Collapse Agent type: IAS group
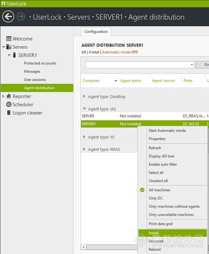The height and width of the screenshot is (254, 209). (x=84, y=109)
